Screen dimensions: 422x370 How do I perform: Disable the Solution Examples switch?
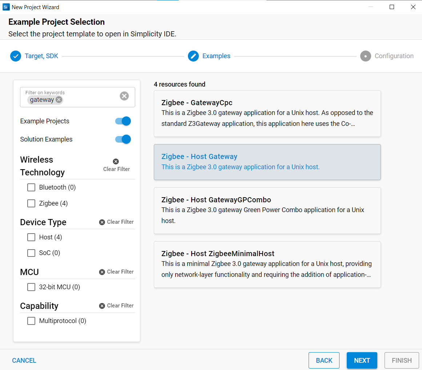tap(123, 139)
